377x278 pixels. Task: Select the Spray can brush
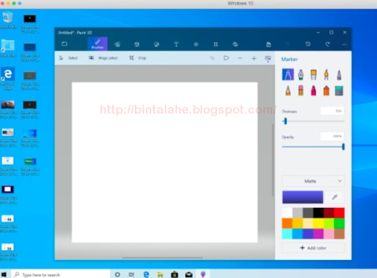click(x=326, y=91)
